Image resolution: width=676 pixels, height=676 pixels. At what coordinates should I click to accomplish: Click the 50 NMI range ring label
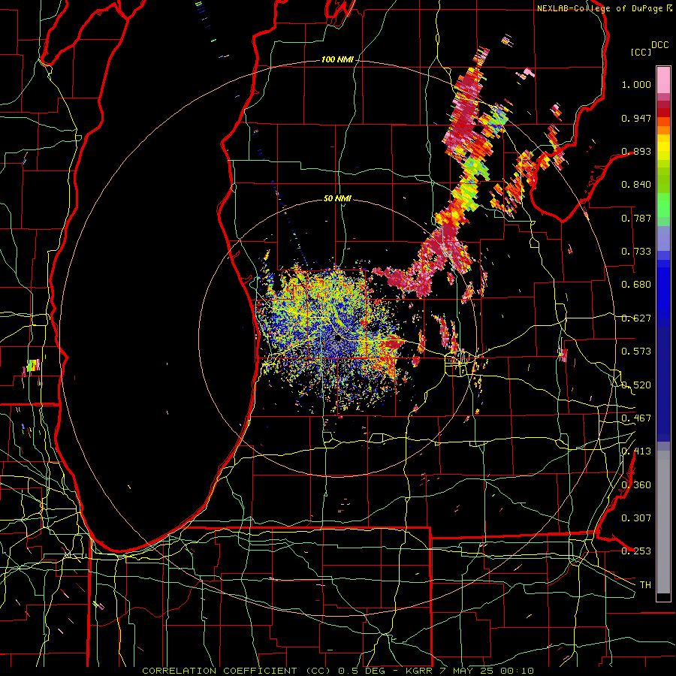(x=337, y=199)
